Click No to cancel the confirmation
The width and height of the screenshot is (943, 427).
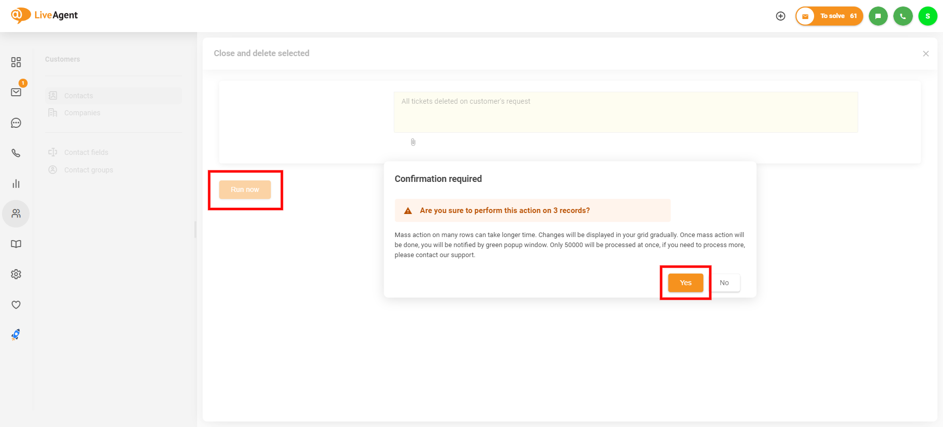[x=724, y=283]
